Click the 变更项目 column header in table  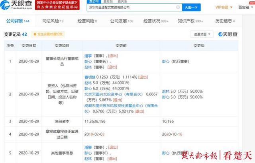[62, 46]
